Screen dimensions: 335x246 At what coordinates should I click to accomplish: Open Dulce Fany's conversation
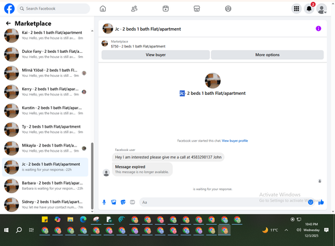tap(46, 54)
